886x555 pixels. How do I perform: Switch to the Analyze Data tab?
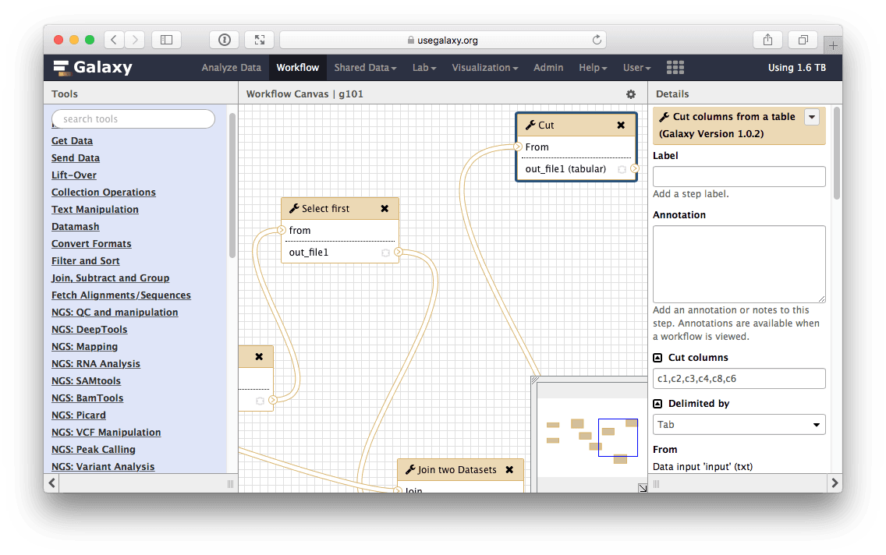[x=231, y=68]
